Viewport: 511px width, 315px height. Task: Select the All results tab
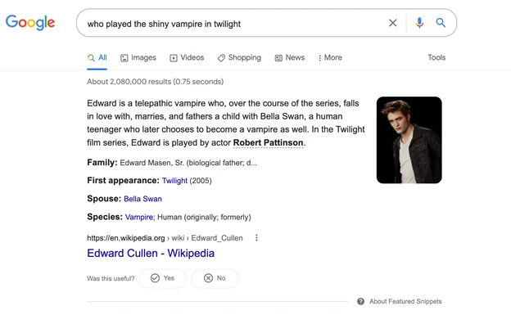[97, 57]
